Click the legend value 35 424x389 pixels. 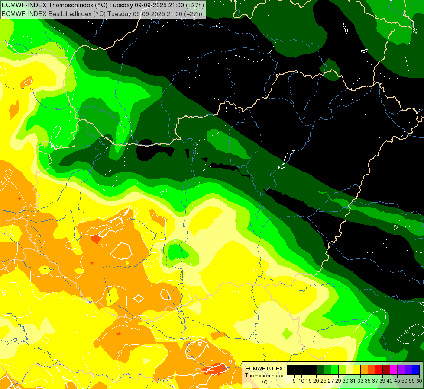tap(368, 381)
